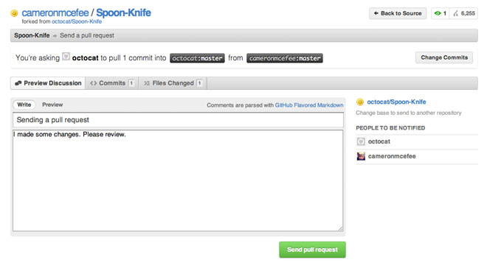Click the bold octocat name in the asking sentence
Viewport: 487px width, 268px height.
point(85,58)
